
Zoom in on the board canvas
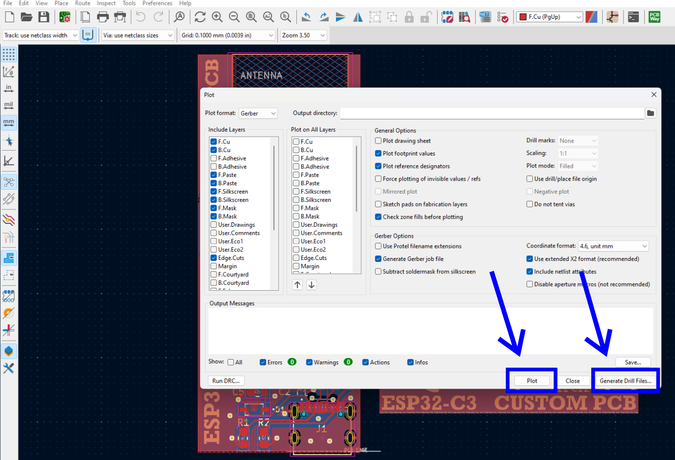pos(217,17)
